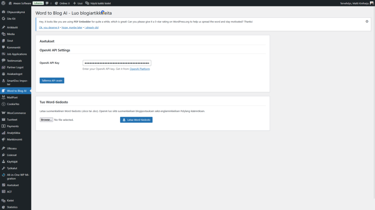Dismiss the PDF Embedder notice with close icon
This screenshot has height=210, width=375.
coord(367,22)
